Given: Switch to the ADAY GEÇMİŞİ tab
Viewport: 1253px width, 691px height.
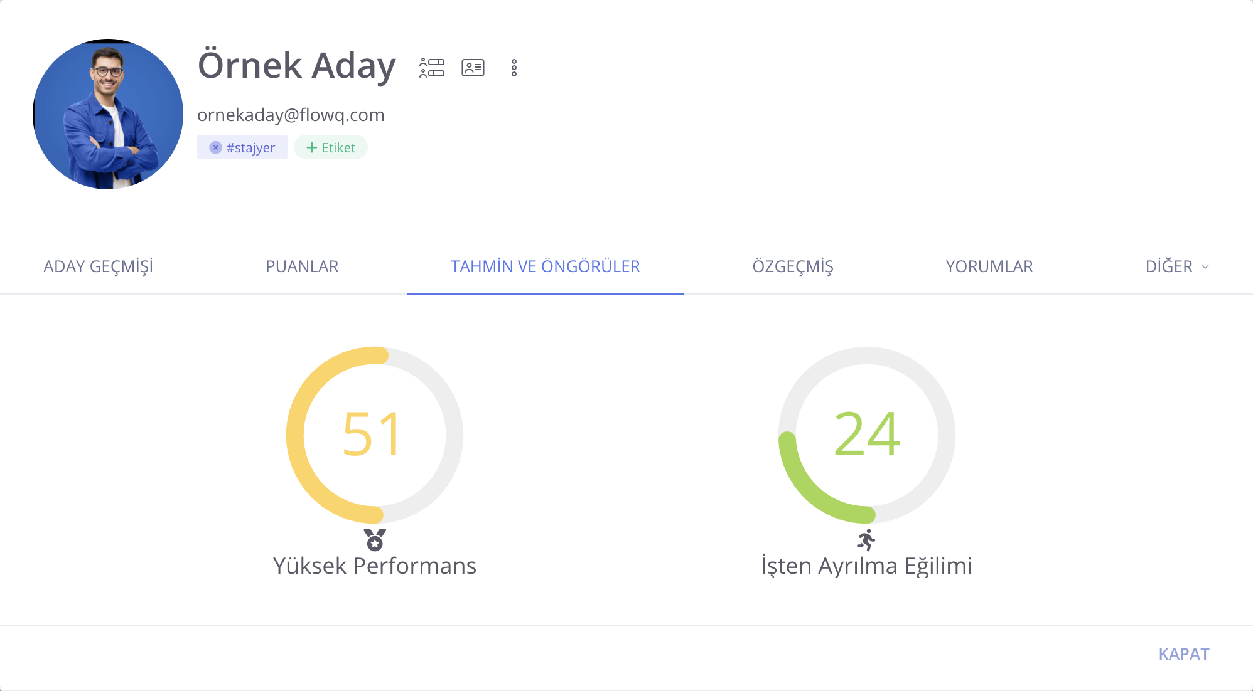Looking at the screenshot, I should (x=99, y=266).
